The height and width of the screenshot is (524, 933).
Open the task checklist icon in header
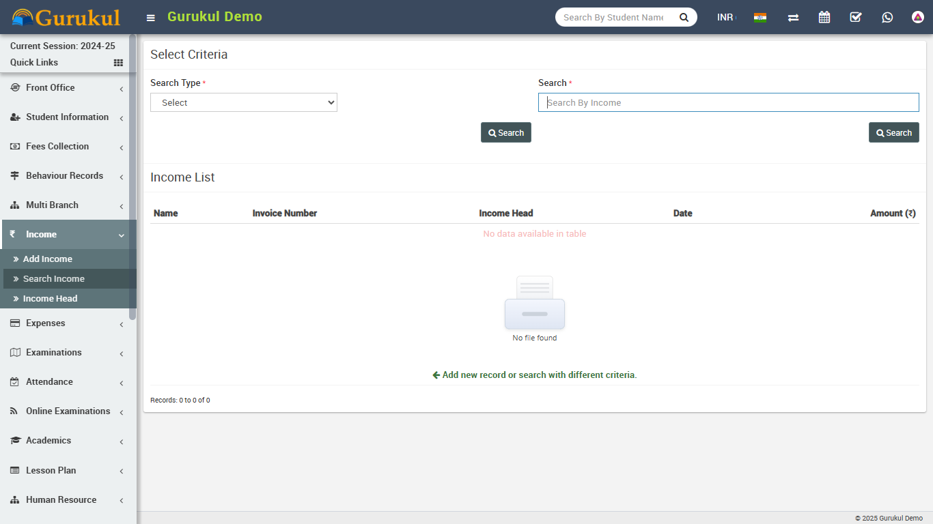(856, 17)
